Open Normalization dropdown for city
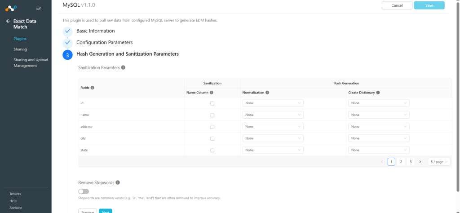460x213 pixels. click(273, 138)
